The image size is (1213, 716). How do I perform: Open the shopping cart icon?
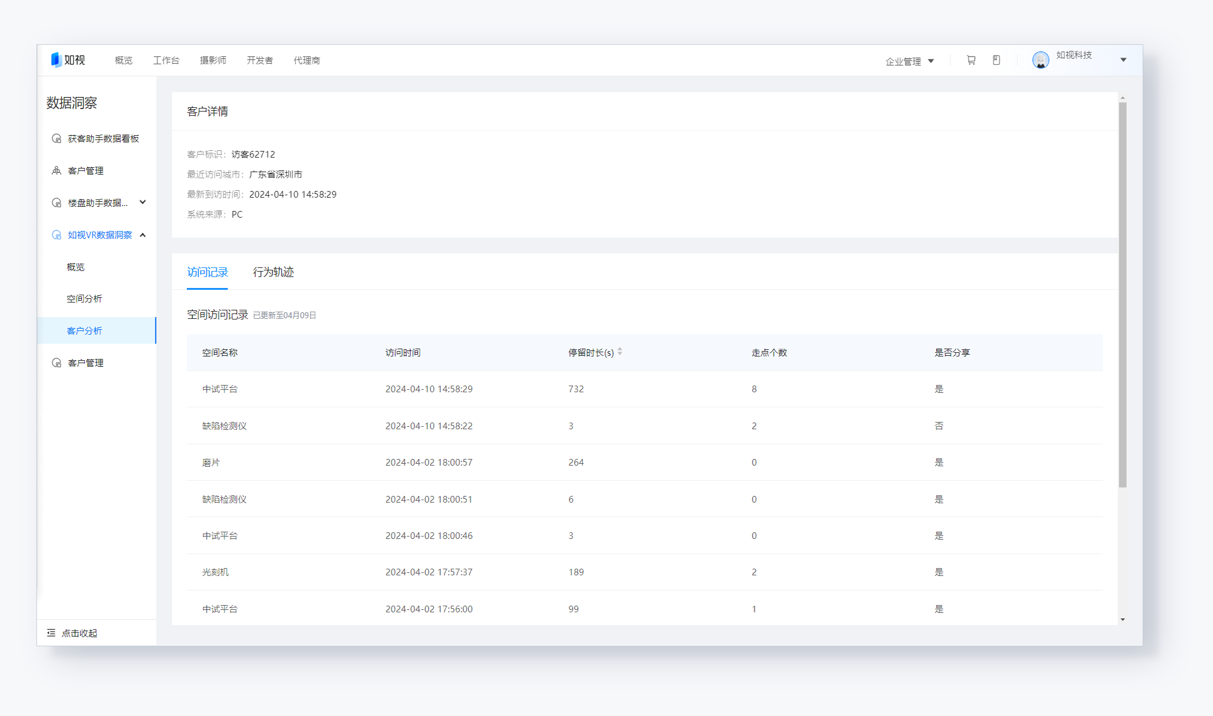pyautogui.click(x=971, y=60)
